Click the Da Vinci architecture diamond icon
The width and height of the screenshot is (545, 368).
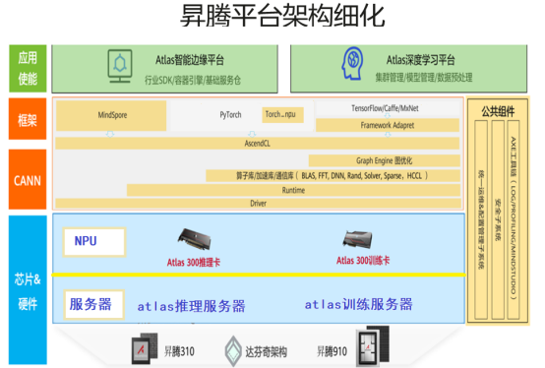[233, 351]
